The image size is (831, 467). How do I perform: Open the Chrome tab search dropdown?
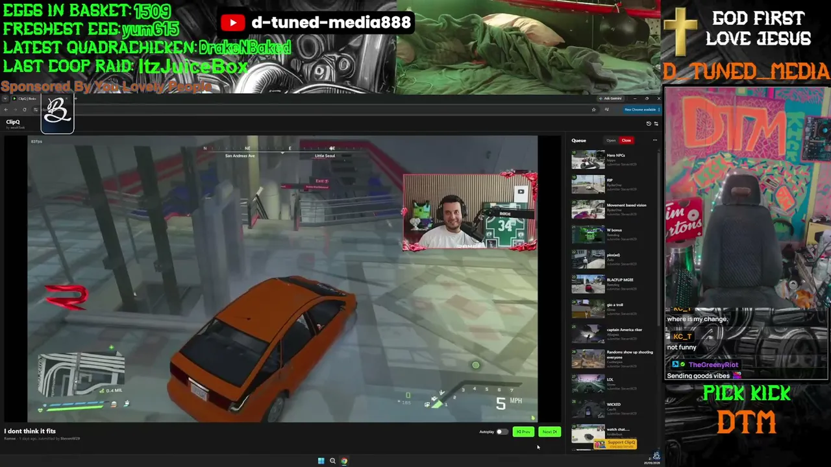[x=5, y=99]
